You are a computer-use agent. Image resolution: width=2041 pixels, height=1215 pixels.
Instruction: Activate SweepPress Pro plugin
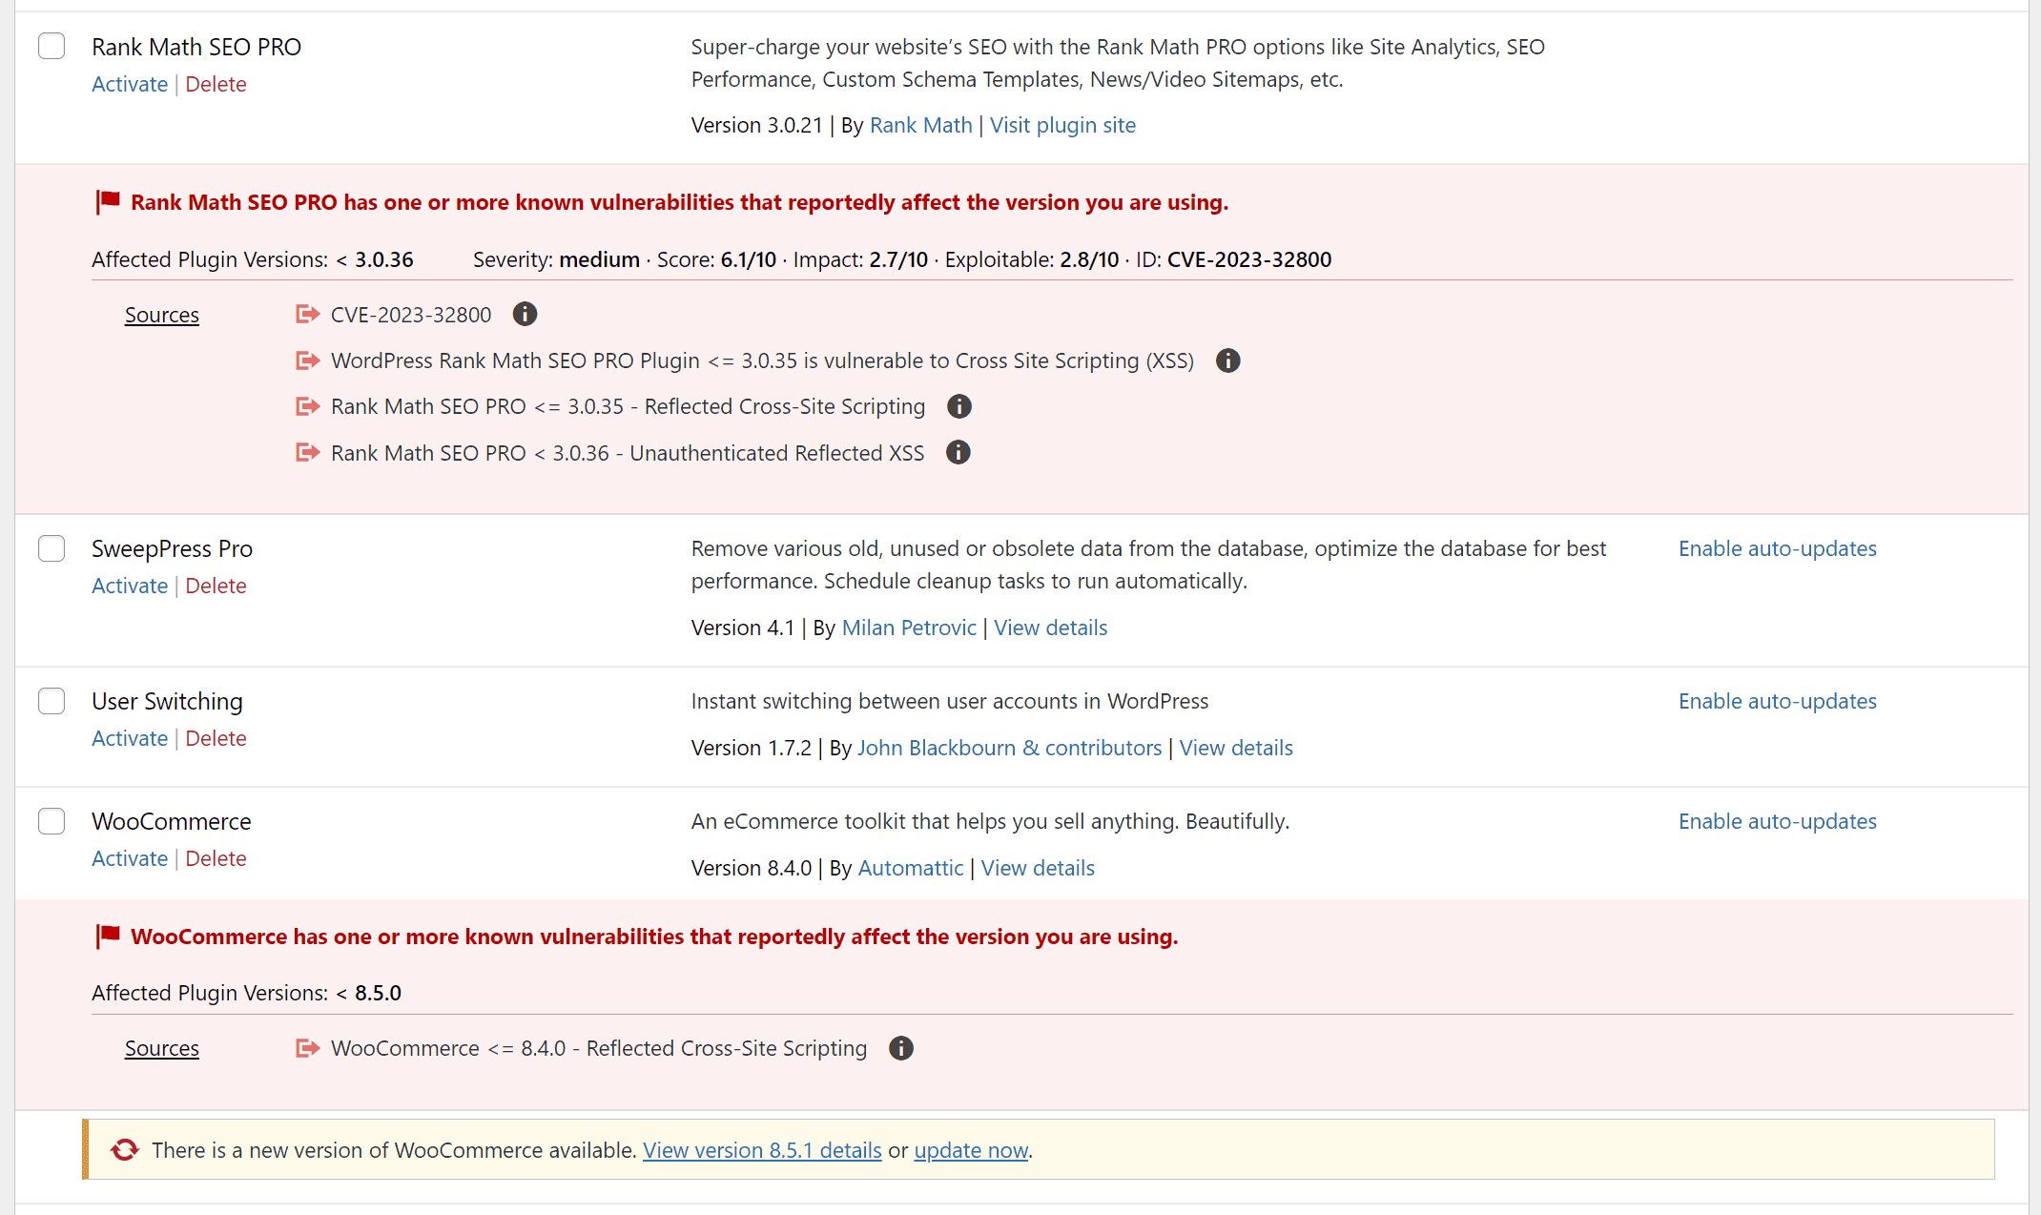(130, 586)
